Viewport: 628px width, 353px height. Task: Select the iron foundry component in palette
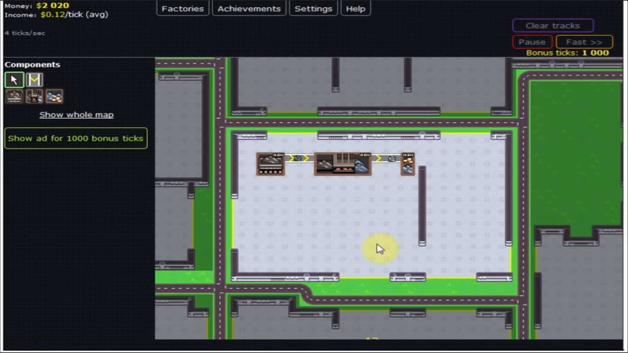(x=34, y=96)
